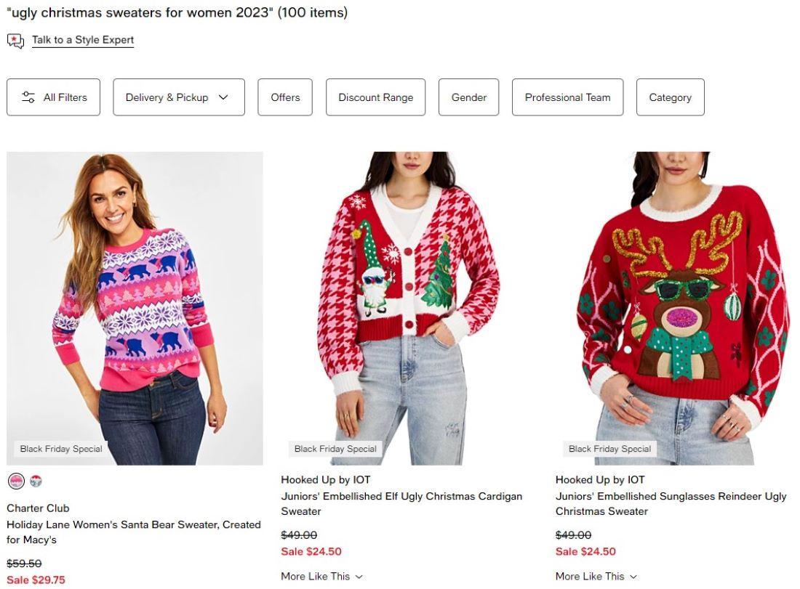Screen dimensions: 800x589
Task: Click the All Filters sliders icon
Action: [28, 97]
